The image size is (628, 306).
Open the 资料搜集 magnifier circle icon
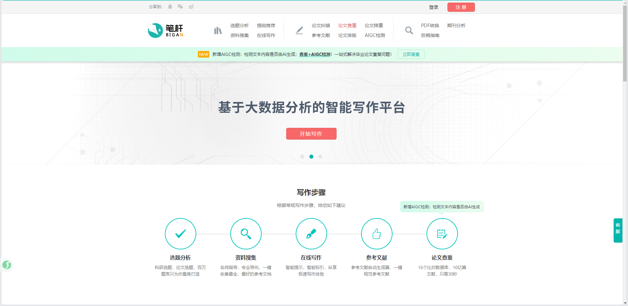246,234
